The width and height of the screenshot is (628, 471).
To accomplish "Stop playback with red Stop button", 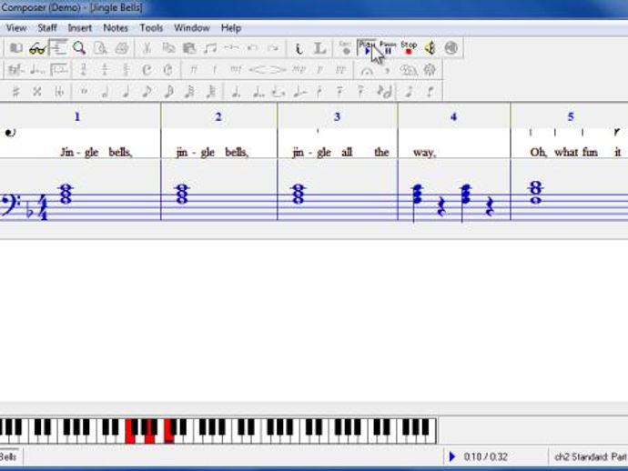I will [409, 47].
